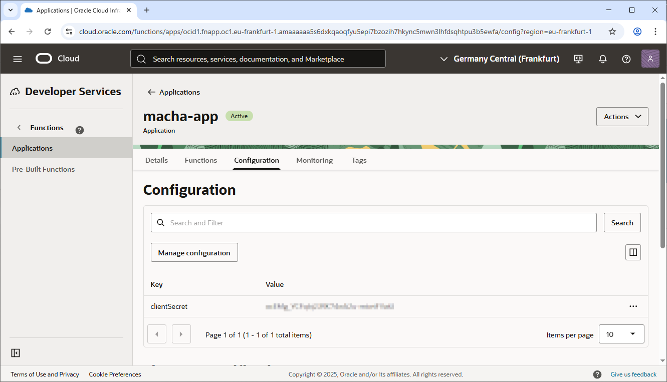The height and width of the screenshot is (382, 667).
Task: Go back to Applications link
Action: 174,92
